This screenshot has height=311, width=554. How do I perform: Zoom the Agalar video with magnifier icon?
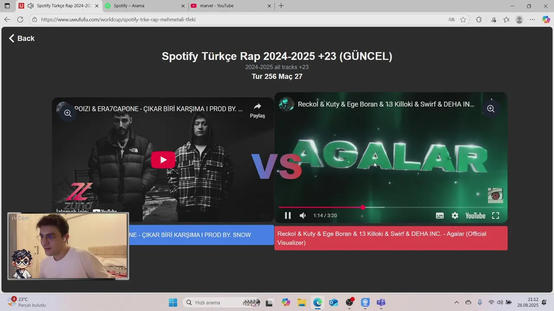pyautogui.click(x=491, y=109)
